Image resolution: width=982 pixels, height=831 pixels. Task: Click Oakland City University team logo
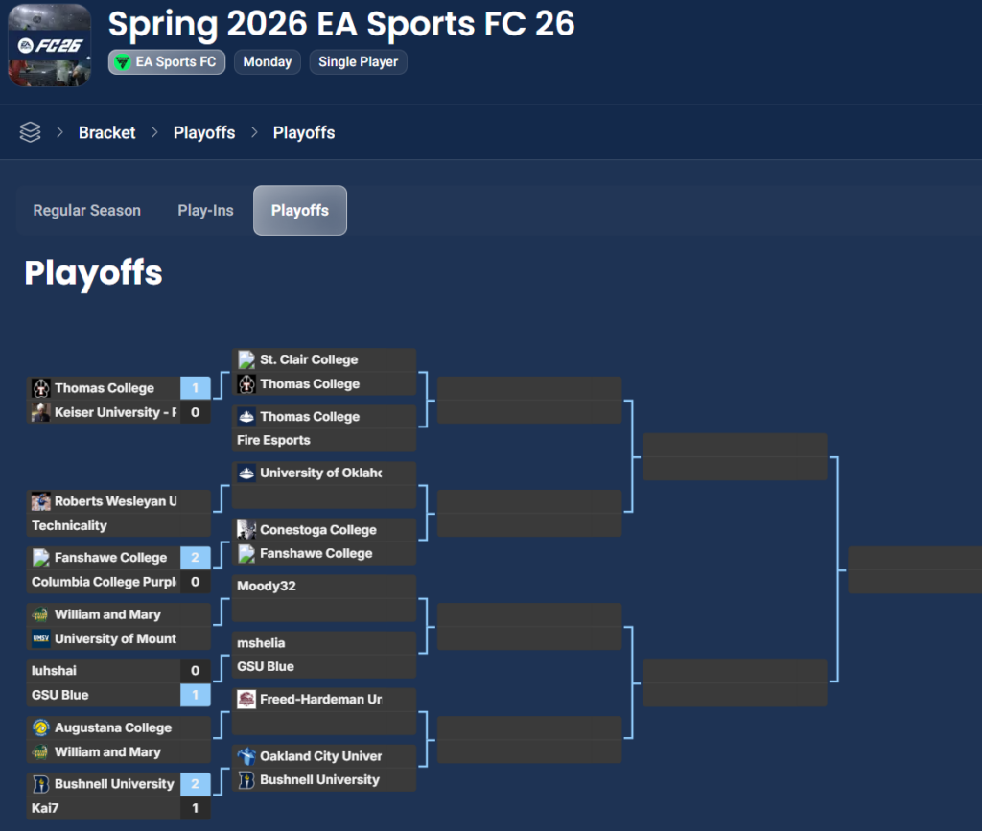(246, 756)
